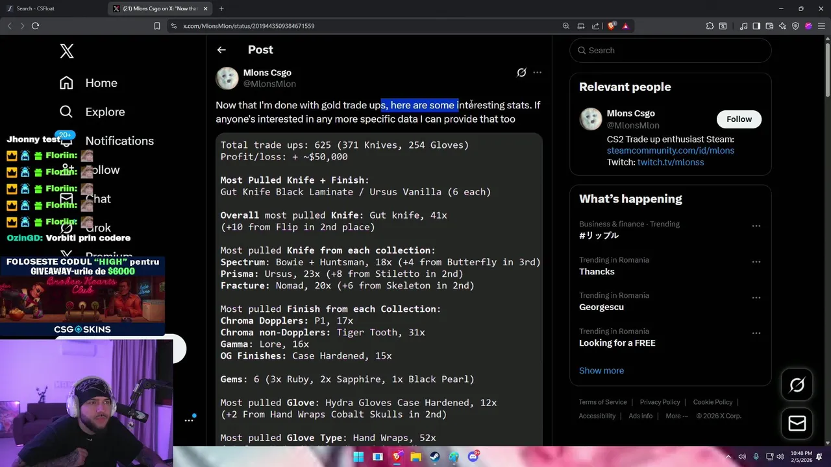831x467 pixels.
Task: Click the Grok icon beside the post author
Action: (521, 73)
